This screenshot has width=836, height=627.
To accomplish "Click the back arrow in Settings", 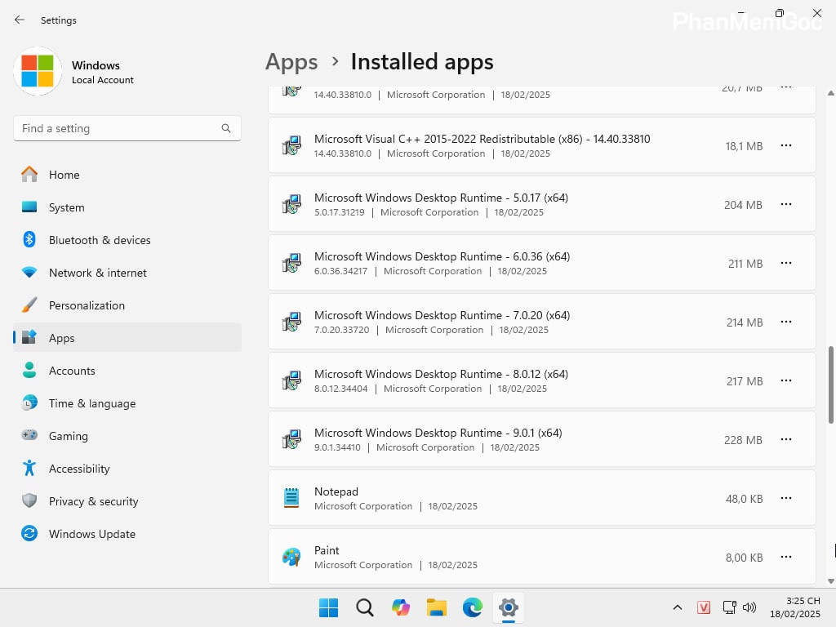I will pos(20,20).
